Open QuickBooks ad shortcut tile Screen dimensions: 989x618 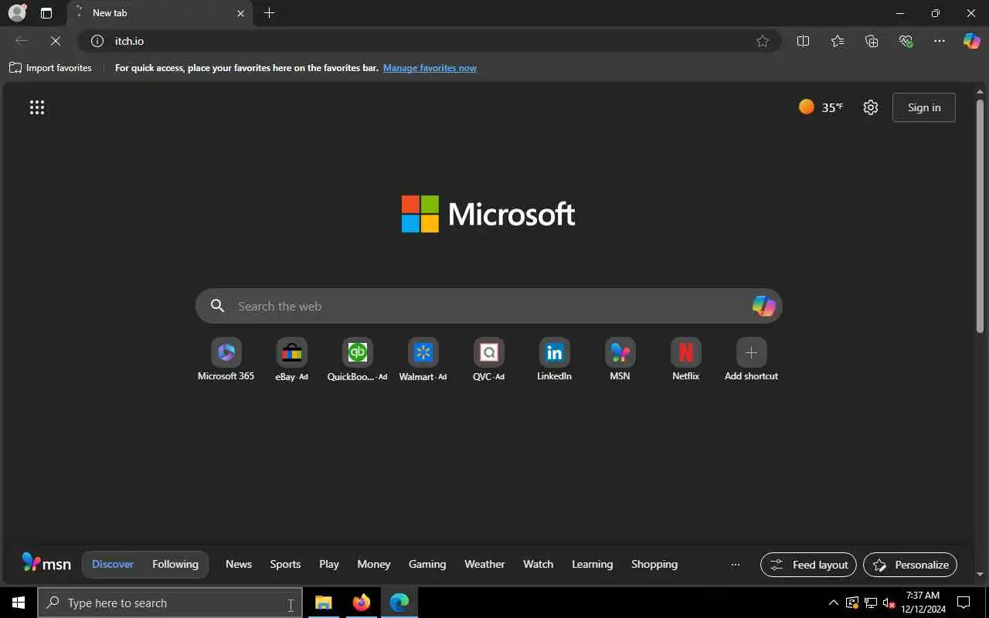[x=357, y=359]
